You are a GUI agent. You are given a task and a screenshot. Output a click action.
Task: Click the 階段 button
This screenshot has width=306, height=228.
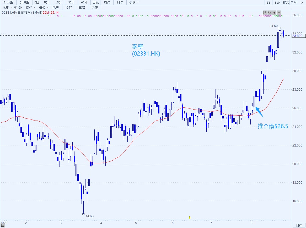(x=56, y=8)
